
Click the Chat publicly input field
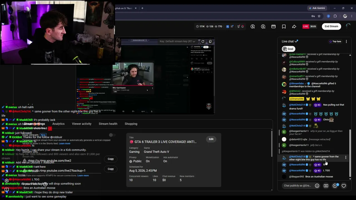(298, 186)
